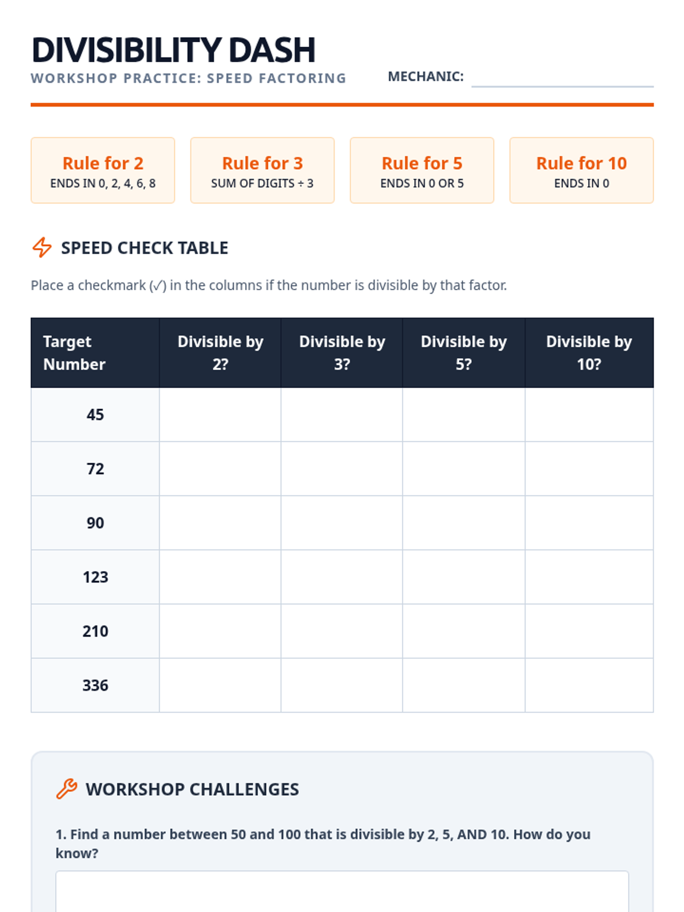Click the lightning bolt Speed Check icon
The image size is (684, 912).
(x=42, y=247)
